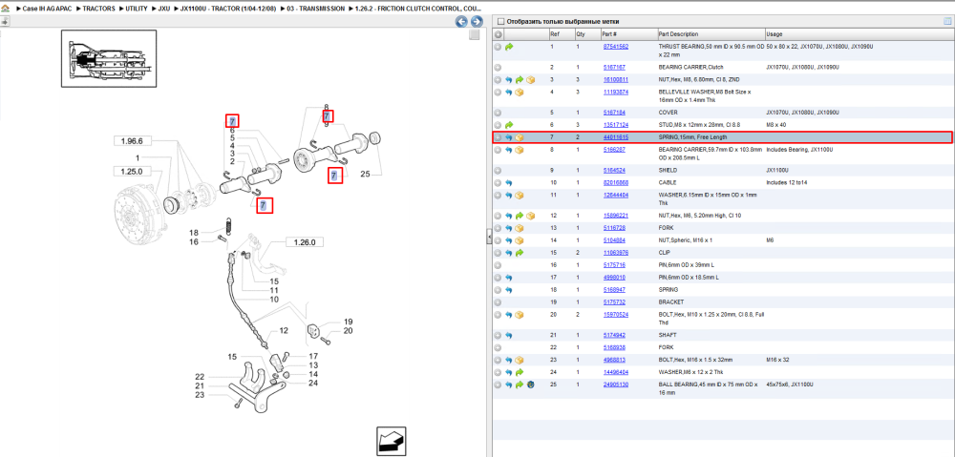Select callout 18 in the diagram
955x457 pixels.
[x=194, y=233]
